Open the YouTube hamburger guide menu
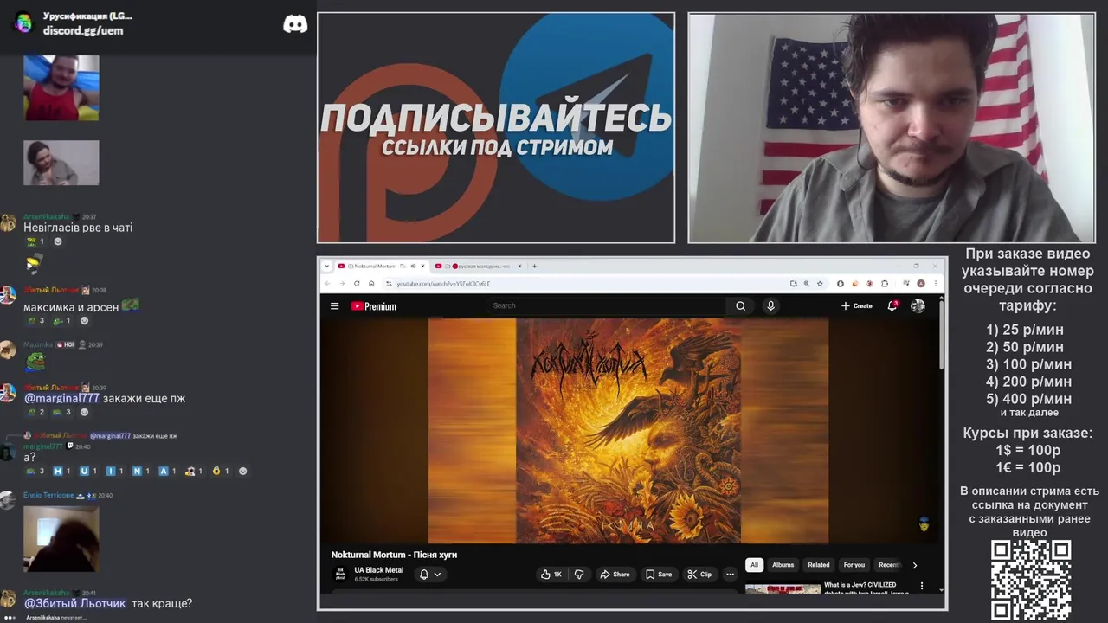The width and height of the screenshot is (1108, 623). tap(334, 305)
